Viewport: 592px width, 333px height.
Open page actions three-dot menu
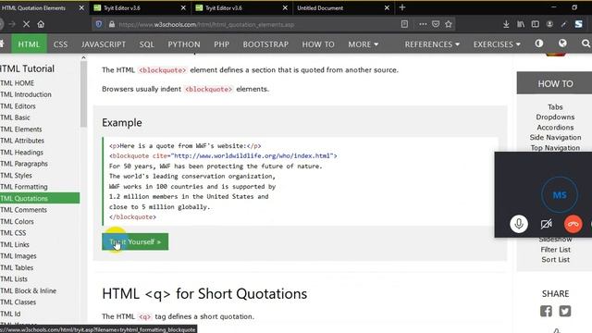(x=423, y=24)
